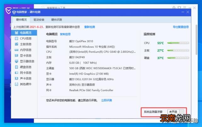Open the hamburger menu in background window
202x127 pixels.
click(184, 8)
